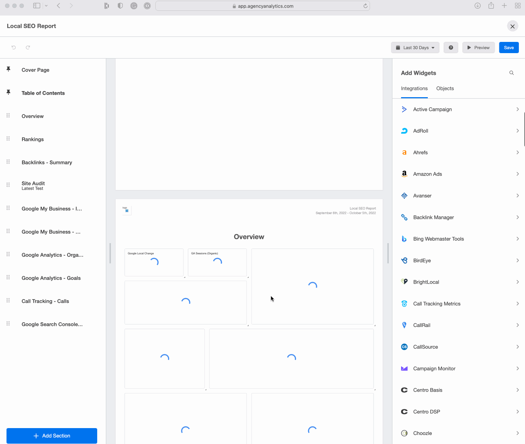Click the Campaign Monitor icon
The image size is (525, 444).
point(404,368)
